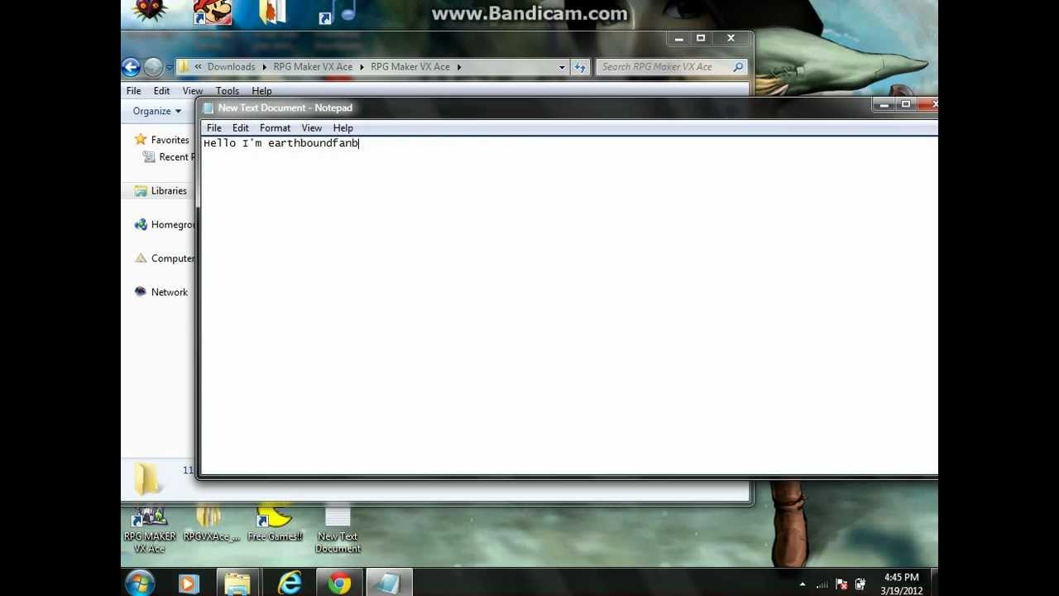
Task: Expand the hidden path chevron before Downloads
Action: point(198,67)
